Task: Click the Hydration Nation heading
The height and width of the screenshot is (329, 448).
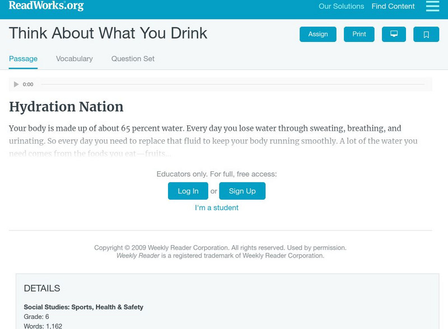Action: (x=66, y=106)
